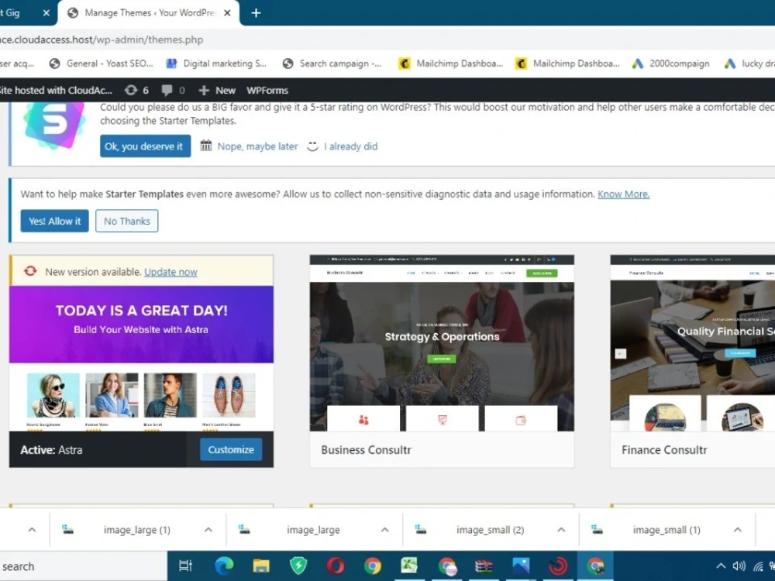
Task: Open Excel from the taskbar
Action: tap(409, 566)
